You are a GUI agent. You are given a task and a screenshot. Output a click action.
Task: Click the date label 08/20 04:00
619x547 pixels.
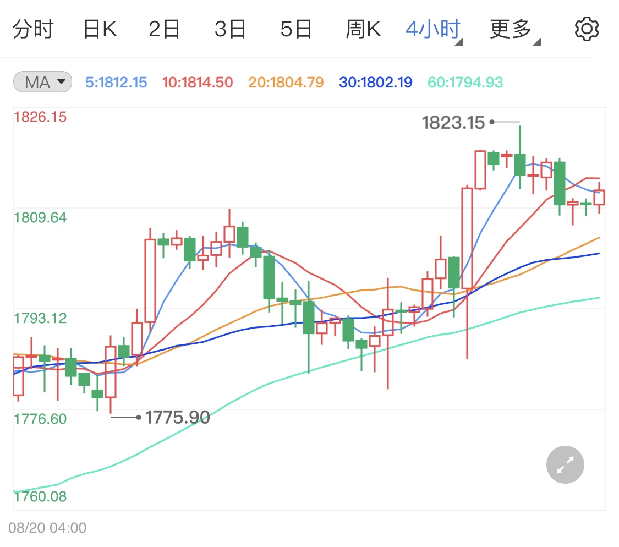[x=47, y=528]
